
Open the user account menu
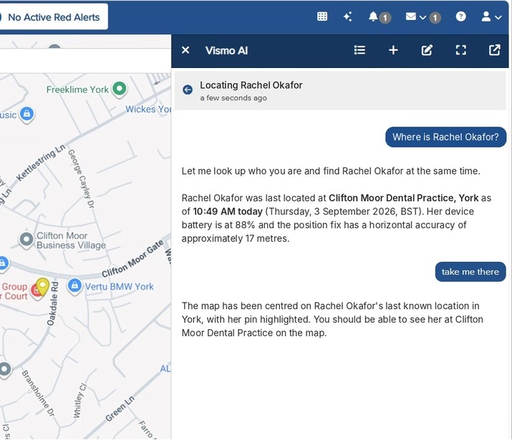pos(491,16)
